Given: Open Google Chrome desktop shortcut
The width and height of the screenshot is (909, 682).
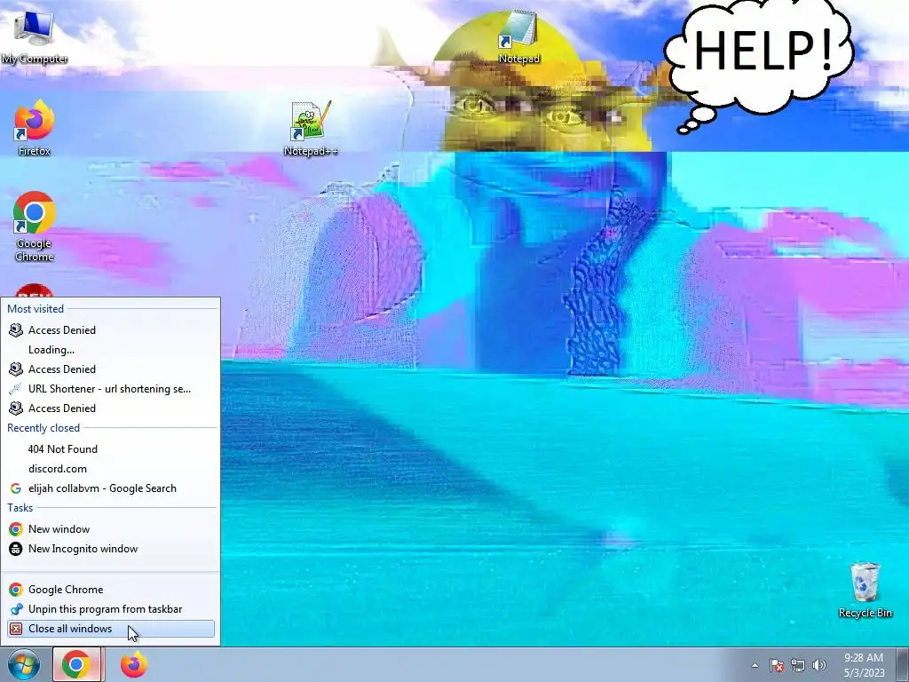Looking at the screenshot, I should coord(35,226).
